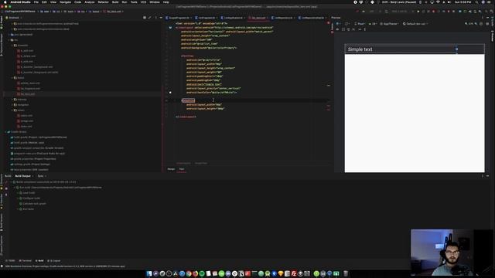Viewport: 495px width, 278px height.
Task: Open Trash in the Dock
Action: (346, 273)
